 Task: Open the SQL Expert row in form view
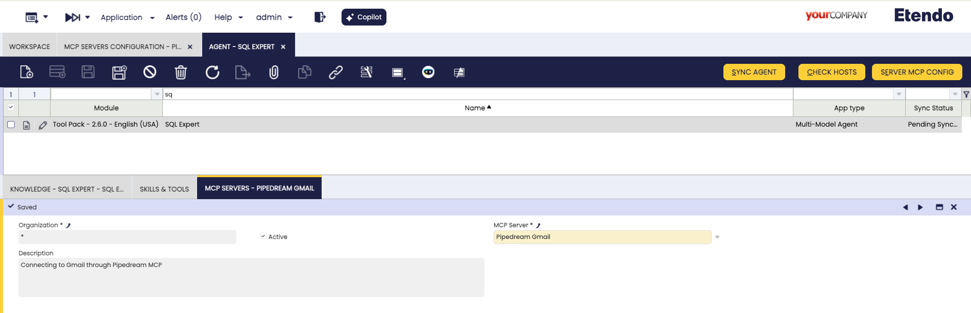point(27,125)
